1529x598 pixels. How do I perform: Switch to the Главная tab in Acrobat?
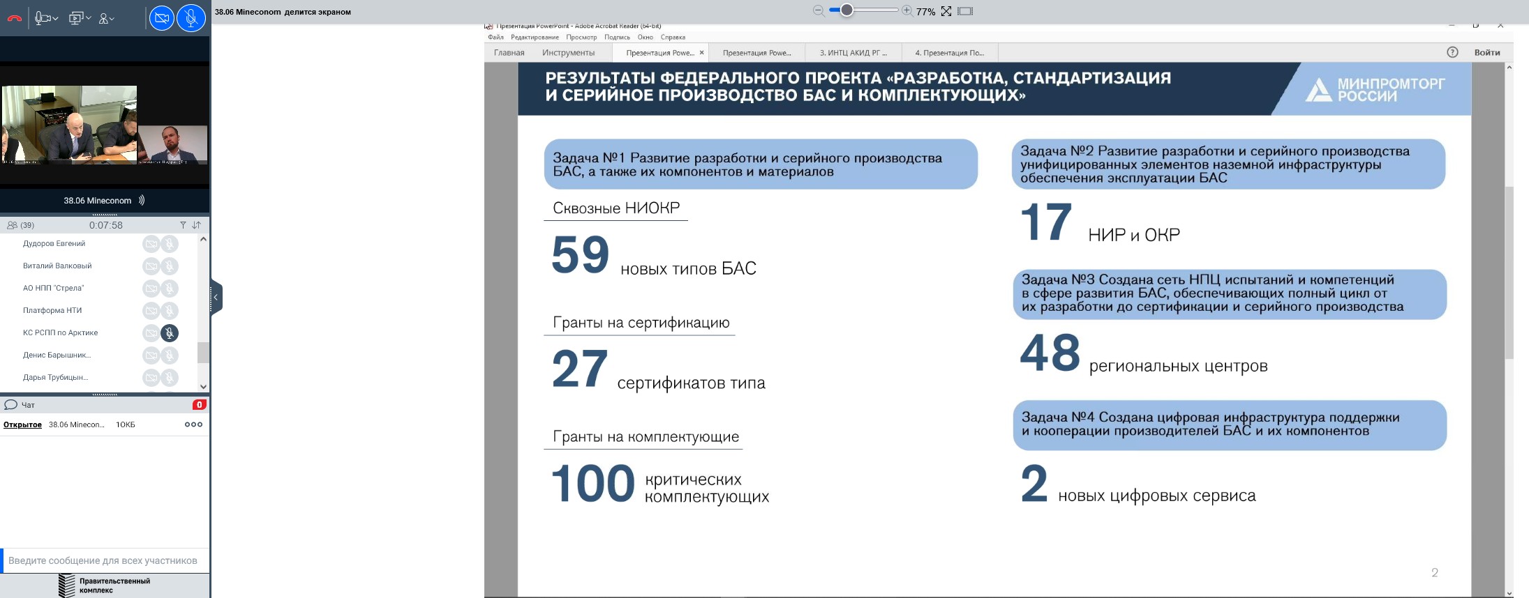(509, 52)
